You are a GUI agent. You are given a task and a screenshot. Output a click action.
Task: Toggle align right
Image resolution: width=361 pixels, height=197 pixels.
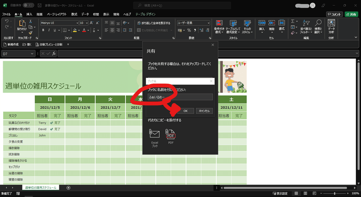118,30
